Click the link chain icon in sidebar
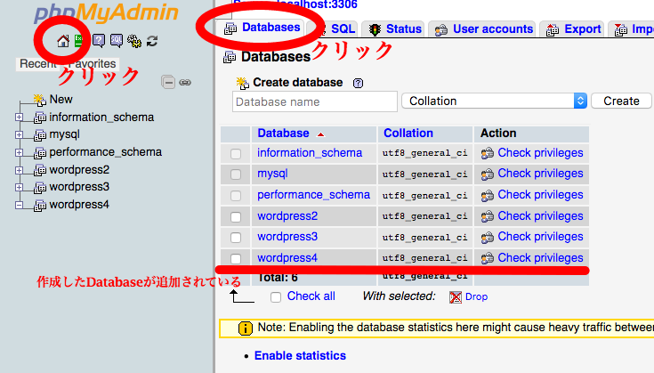This screenshot has height=373, width=654. [x=185, y=82]
